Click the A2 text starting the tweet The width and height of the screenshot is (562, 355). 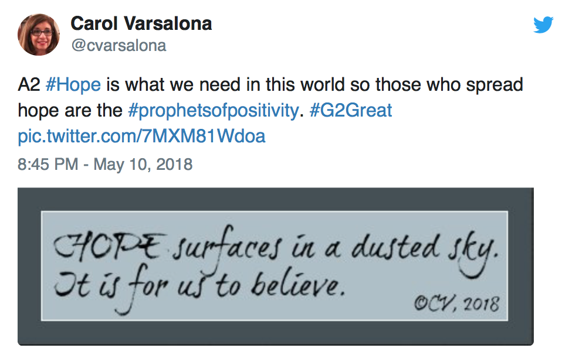pyautogui.click(x=29, y=85)
